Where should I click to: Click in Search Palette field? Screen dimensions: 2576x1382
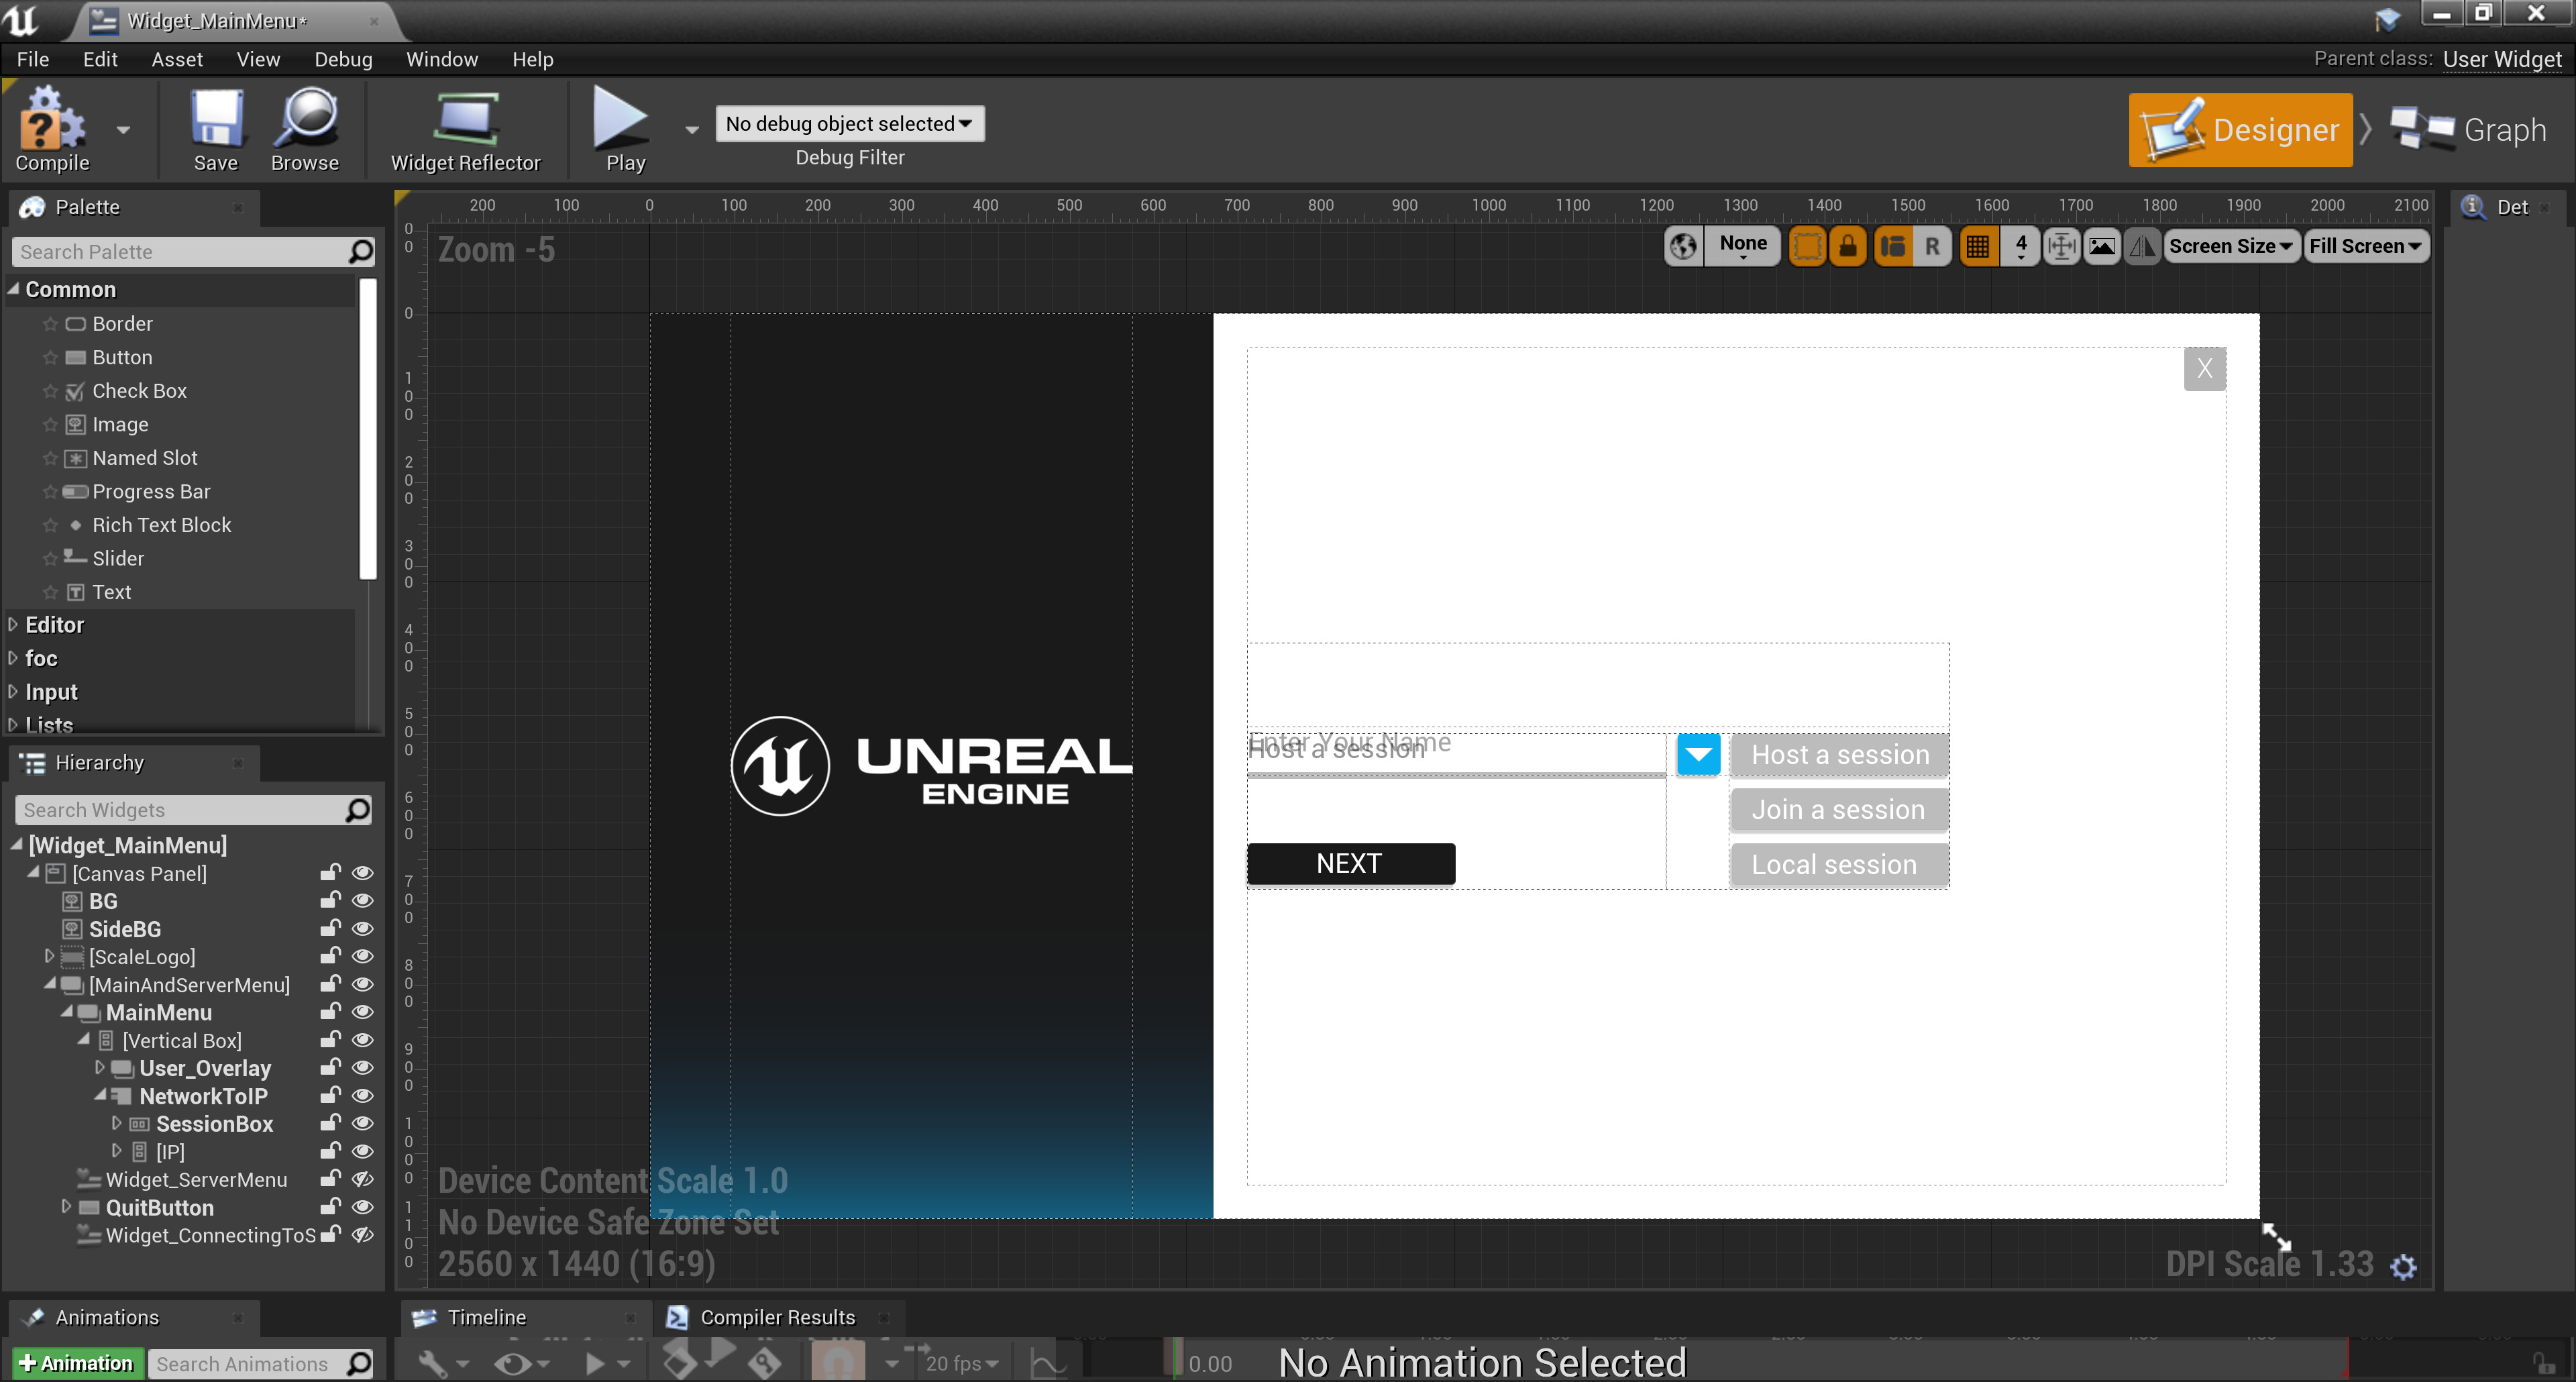180,252
